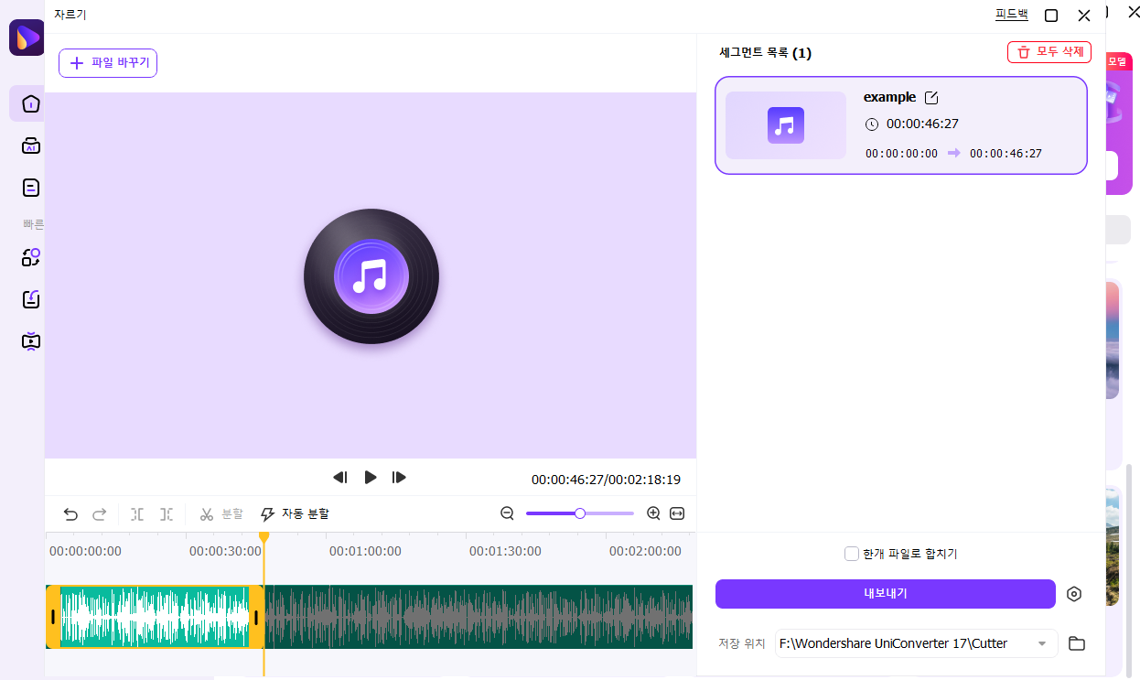Image resolution: width=1140 pixels, height=680 pixels.
Task: Click the 내보내기 export button
Action: click(885, 593)
